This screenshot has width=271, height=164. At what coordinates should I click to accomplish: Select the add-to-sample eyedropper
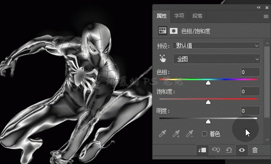click(176, 133)
